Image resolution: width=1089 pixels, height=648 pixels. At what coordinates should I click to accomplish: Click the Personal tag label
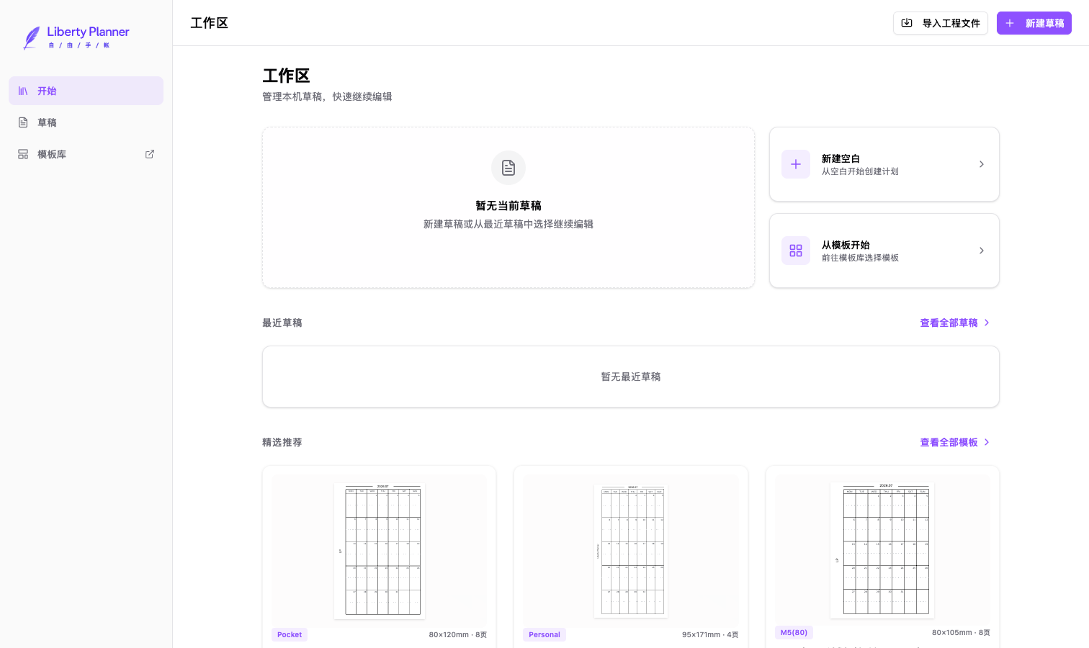pyautogui.click(x=544, y=634)
